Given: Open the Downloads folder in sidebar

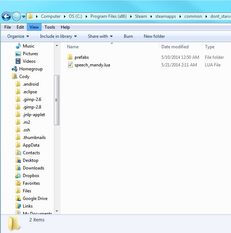Looking at the screenshot, I should [33, 168].
